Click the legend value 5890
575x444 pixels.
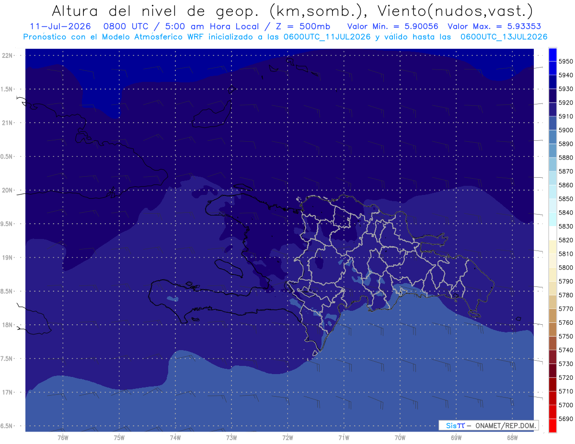point(565,144)
